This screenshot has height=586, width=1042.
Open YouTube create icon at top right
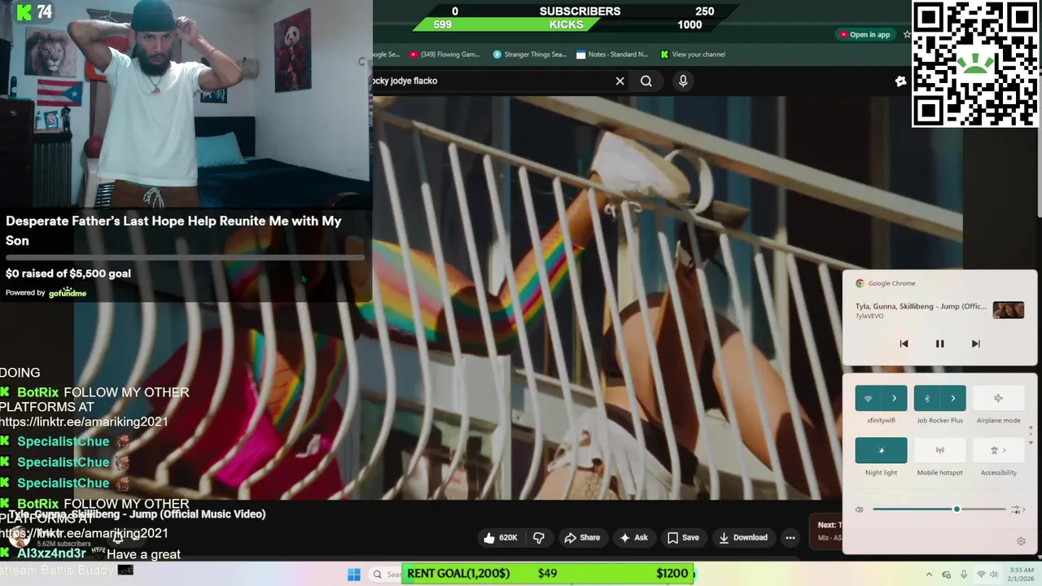[x=900, y=81]
